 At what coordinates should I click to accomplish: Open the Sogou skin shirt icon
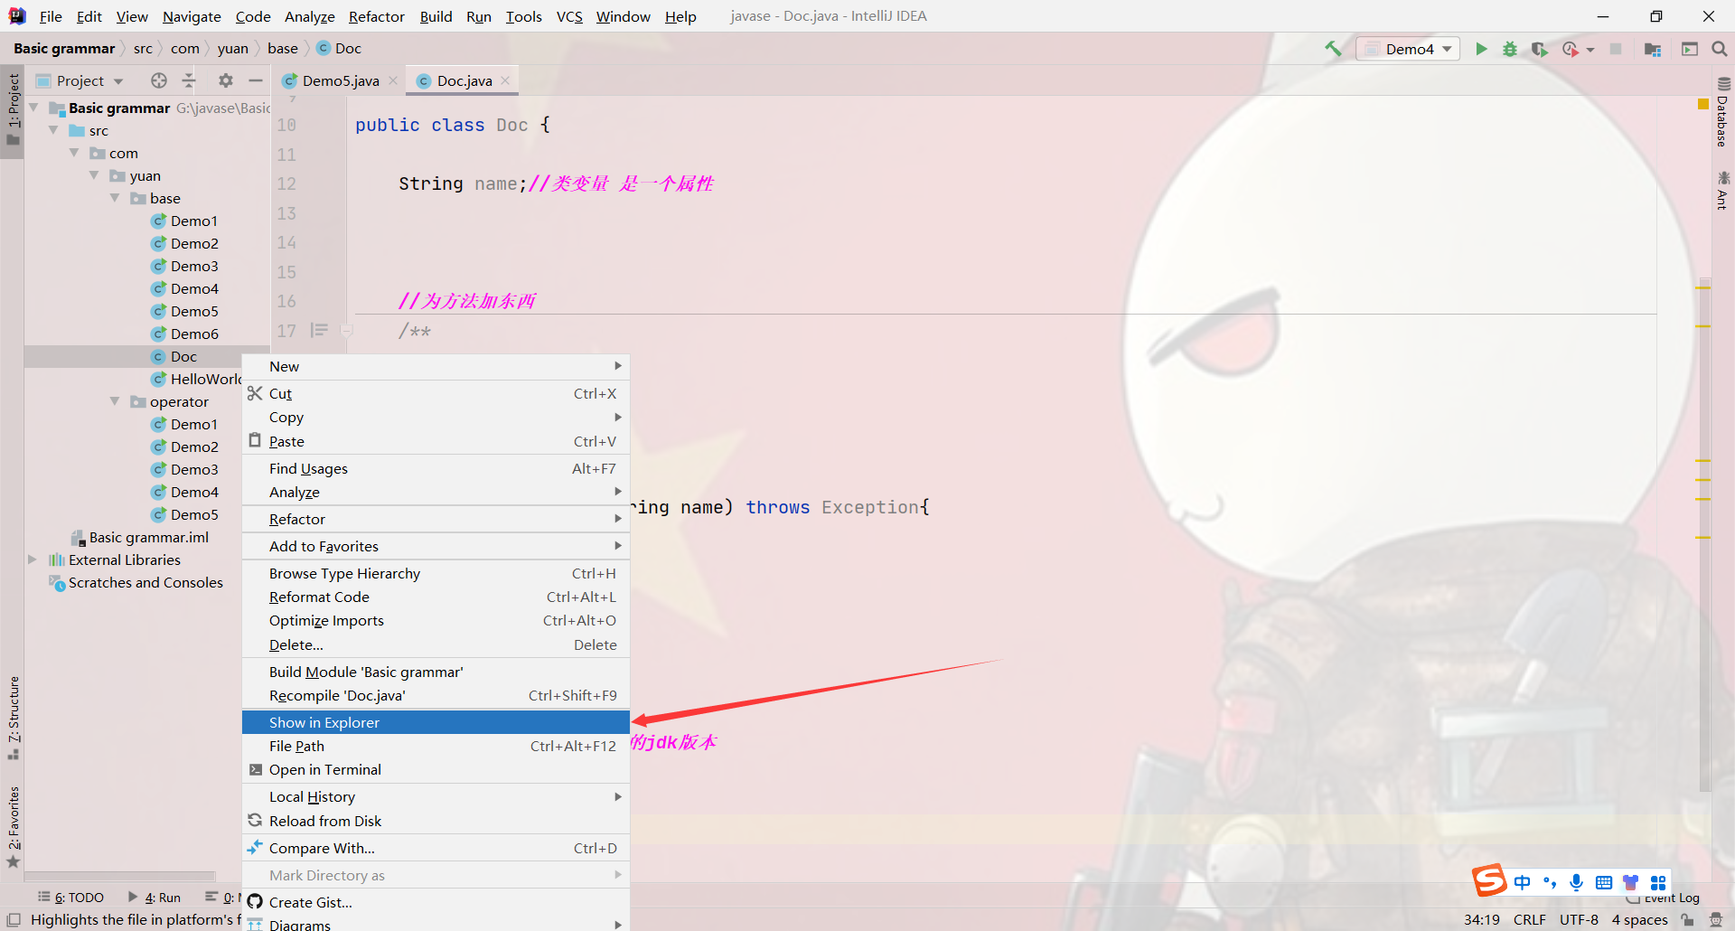(1631, 883)
